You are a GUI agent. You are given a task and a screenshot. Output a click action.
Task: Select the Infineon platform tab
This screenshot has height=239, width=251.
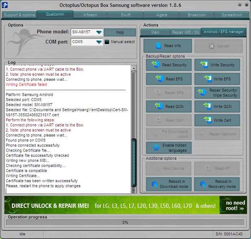point(90,15)
